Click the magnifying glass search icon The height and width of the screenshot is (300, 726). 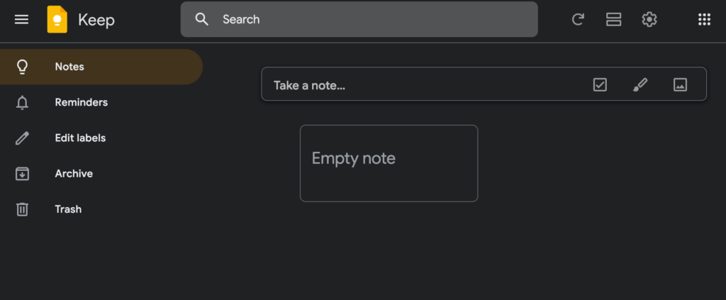[x=202, y=19]
